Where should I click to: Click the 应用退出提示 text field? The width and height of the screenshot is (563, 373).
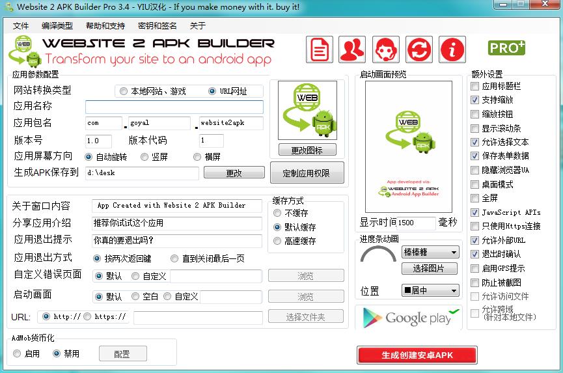[177, 240]
